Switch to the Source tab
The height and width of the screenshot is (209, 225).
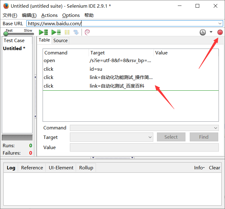pos(60,41)
